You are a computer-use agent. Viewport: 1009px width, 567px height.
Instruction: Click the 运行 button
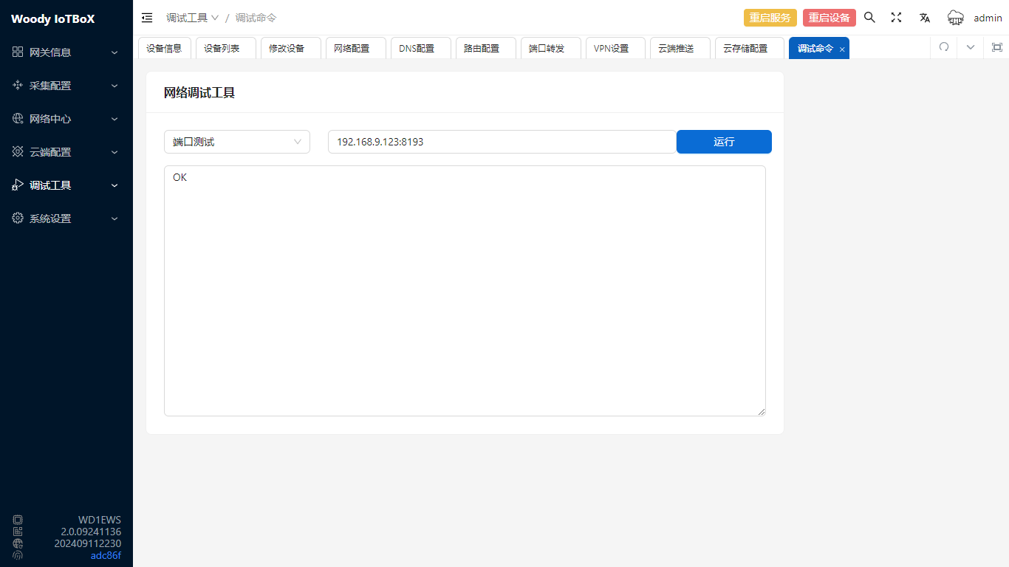(724, 142)
